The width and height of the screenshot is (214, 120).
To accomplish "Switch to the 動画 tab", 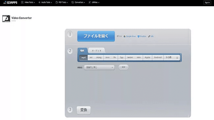I will 82,51.
